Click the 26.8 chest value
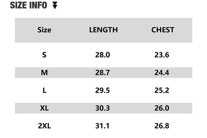Screen dimensions: 207x138 coord(162,126)
